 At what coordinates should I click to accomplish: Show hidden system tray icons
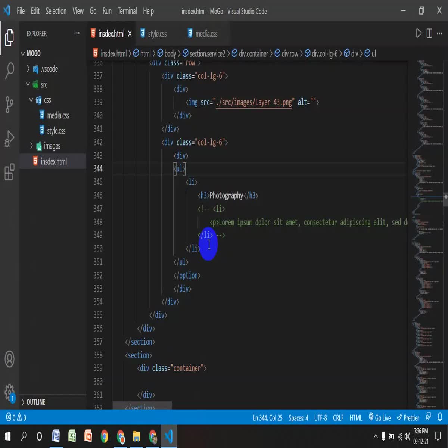coord(376,436)
